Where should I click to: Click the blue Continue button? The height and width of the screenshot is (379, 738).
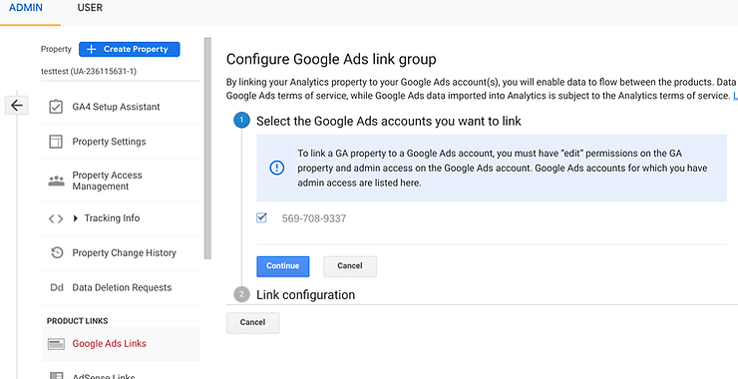tap(283, 266)
